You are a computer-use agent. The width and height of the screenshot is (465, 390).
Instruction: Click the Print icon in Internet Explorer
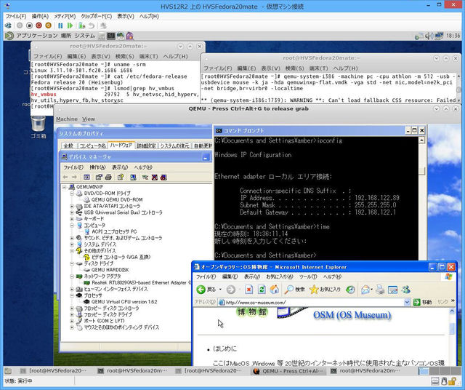point(380,290)
